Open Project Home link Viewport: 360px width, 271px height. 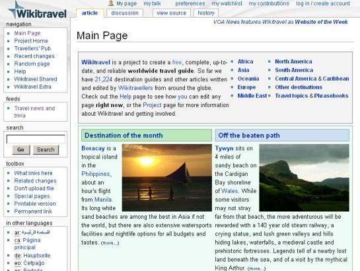31,41
